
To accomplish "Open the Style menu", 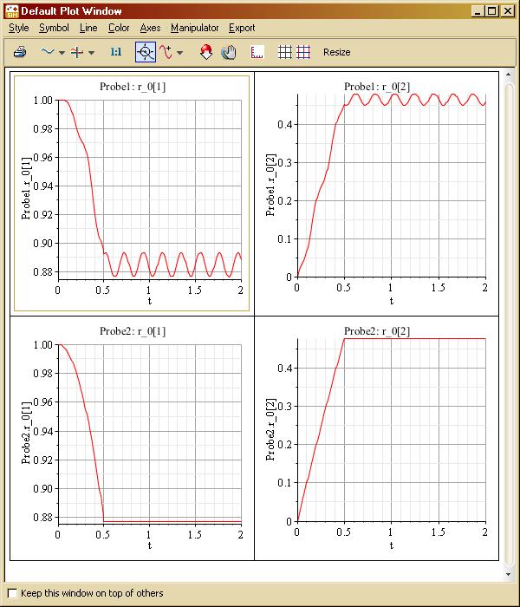I will tap(18, 28).
